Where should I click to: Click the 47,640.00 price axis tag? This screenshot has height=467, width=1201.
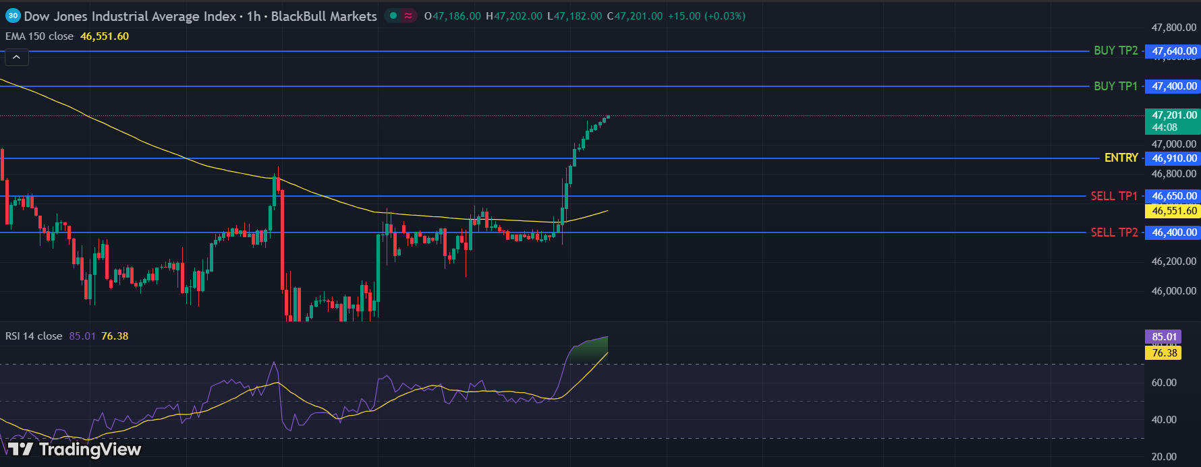1173,51
